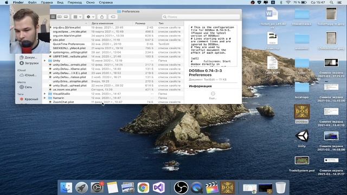The width and height of the screenshot is (347, 195).
Task: Open the Файл menu
Action: pyautogui.click(x=33, y=2)
